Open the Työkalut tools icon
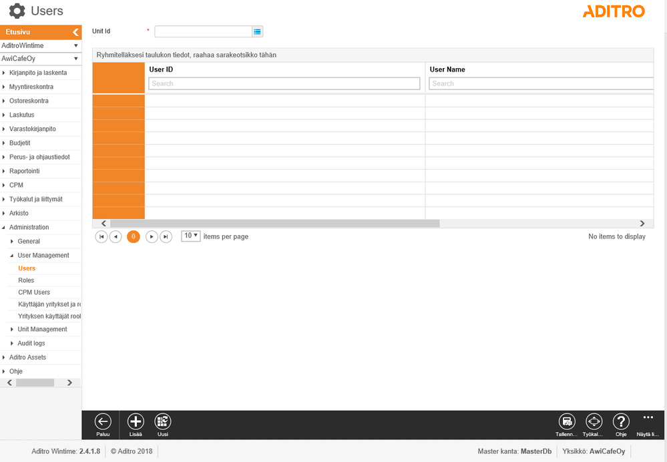The height and width of the screenshot is (462, 667). pyautogui.click(x=594, y=421)
